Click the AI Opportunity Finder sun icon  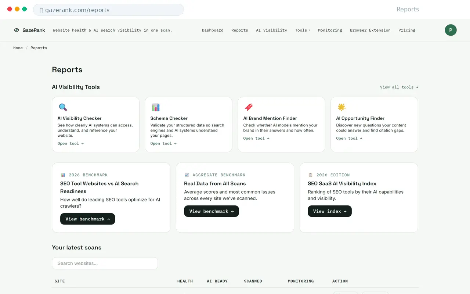pyautogui.click(x=341, y=107)
